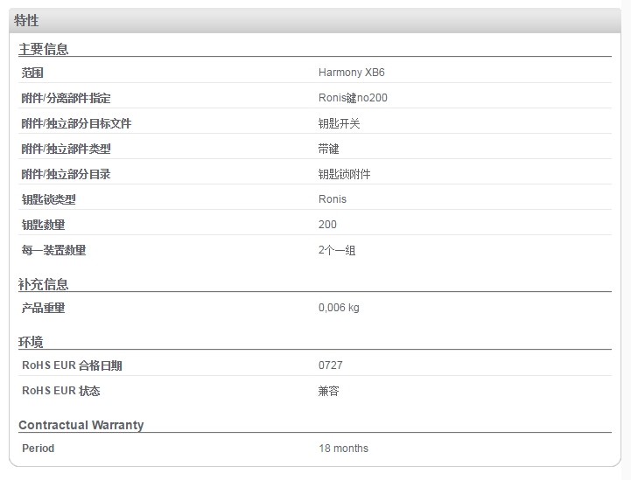The width and height of the screenshot is (631, 480).
Task: Select the 带键 value
Action: click(328, 149)
